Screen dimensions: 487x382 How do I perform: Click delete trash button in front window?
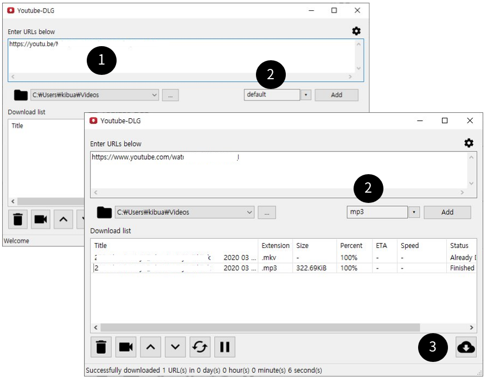101,347
